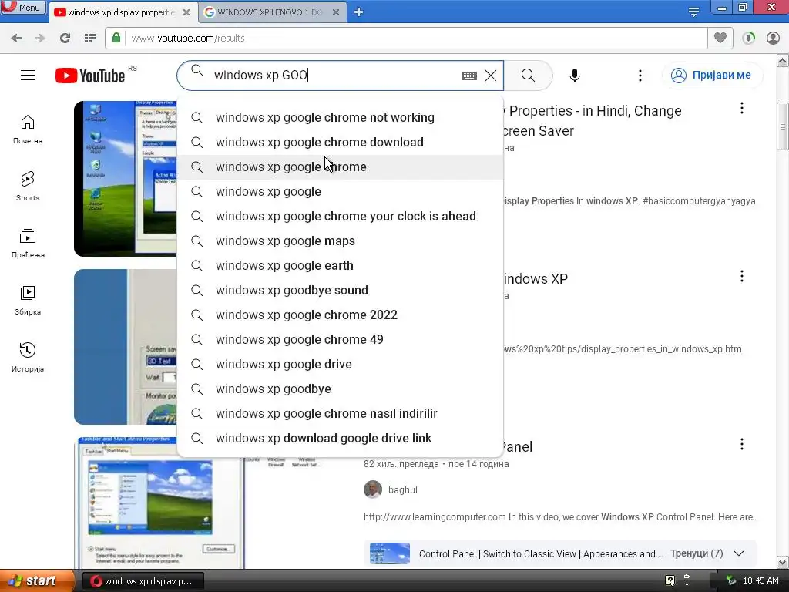Image resolution: width=789 pixels, height=592 pixels.
Task: Select suggestion google chrome download
Action: coord(340,142)
